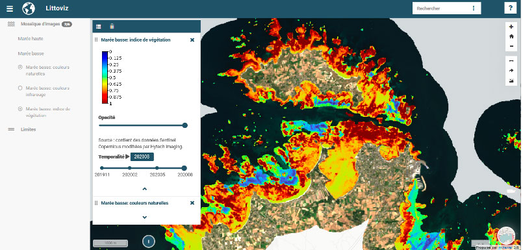Select 202005 on the time slider
The image size is (523, 250).
click(x=157, y=168)
